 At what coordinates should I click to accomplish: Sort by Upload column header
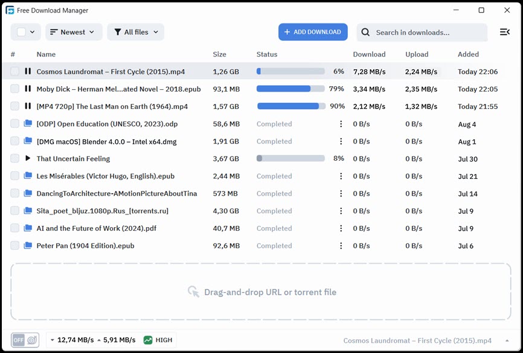(417, 54)
